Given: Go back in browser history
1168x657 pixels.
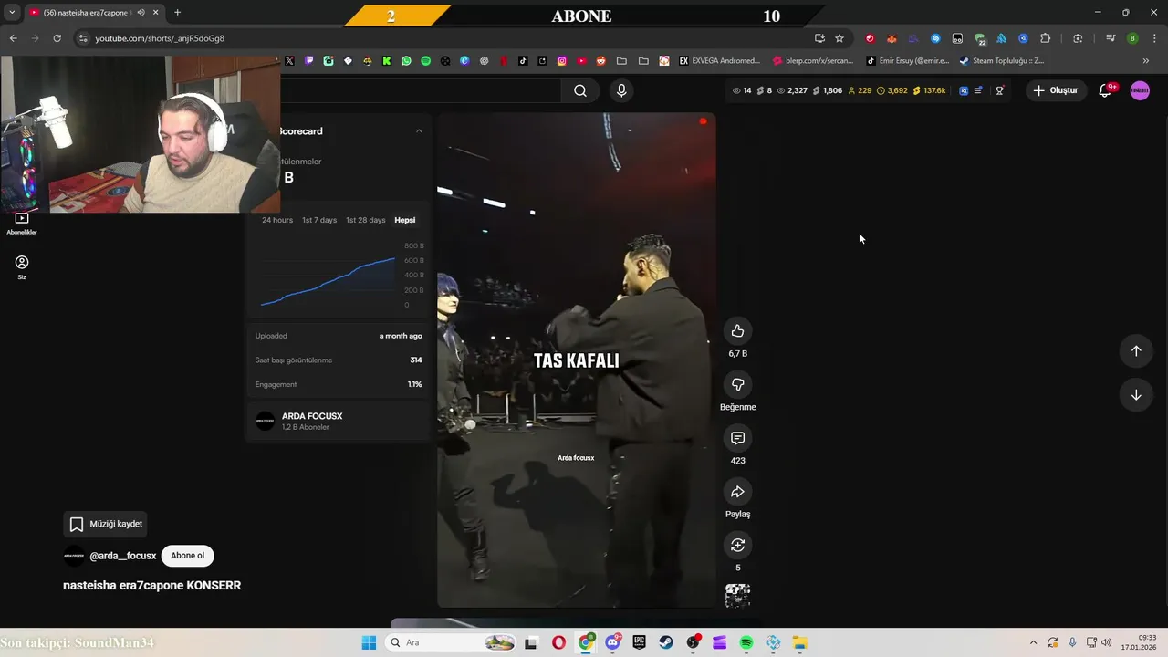Looking at the screenshot, I should [x=13, y=38].
